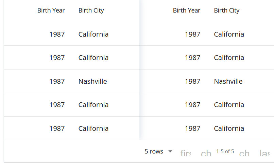Click the next page chevron icon
This screenshot has height=163, width=274.
click(244, 153)
